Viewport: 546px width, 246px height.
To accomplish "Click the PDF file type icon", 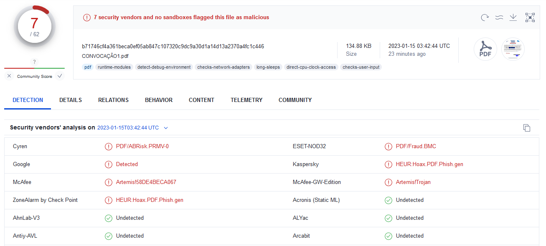I will (x=485, y=49).
